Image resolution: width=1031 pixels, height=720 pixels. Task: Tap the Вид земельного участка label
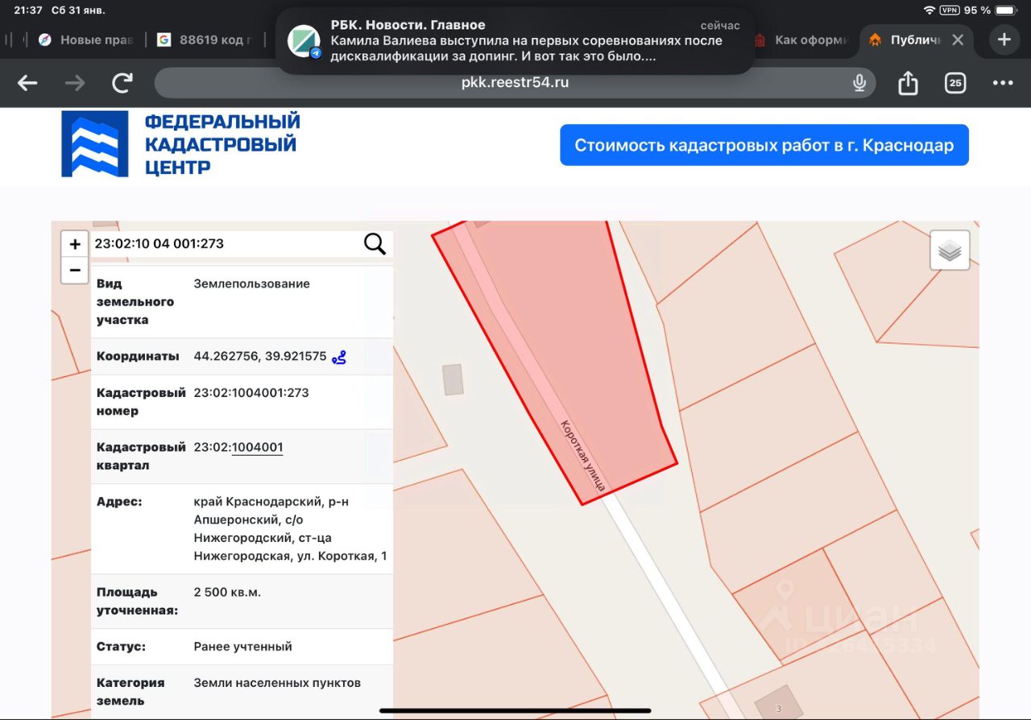[x=135, y=302]
